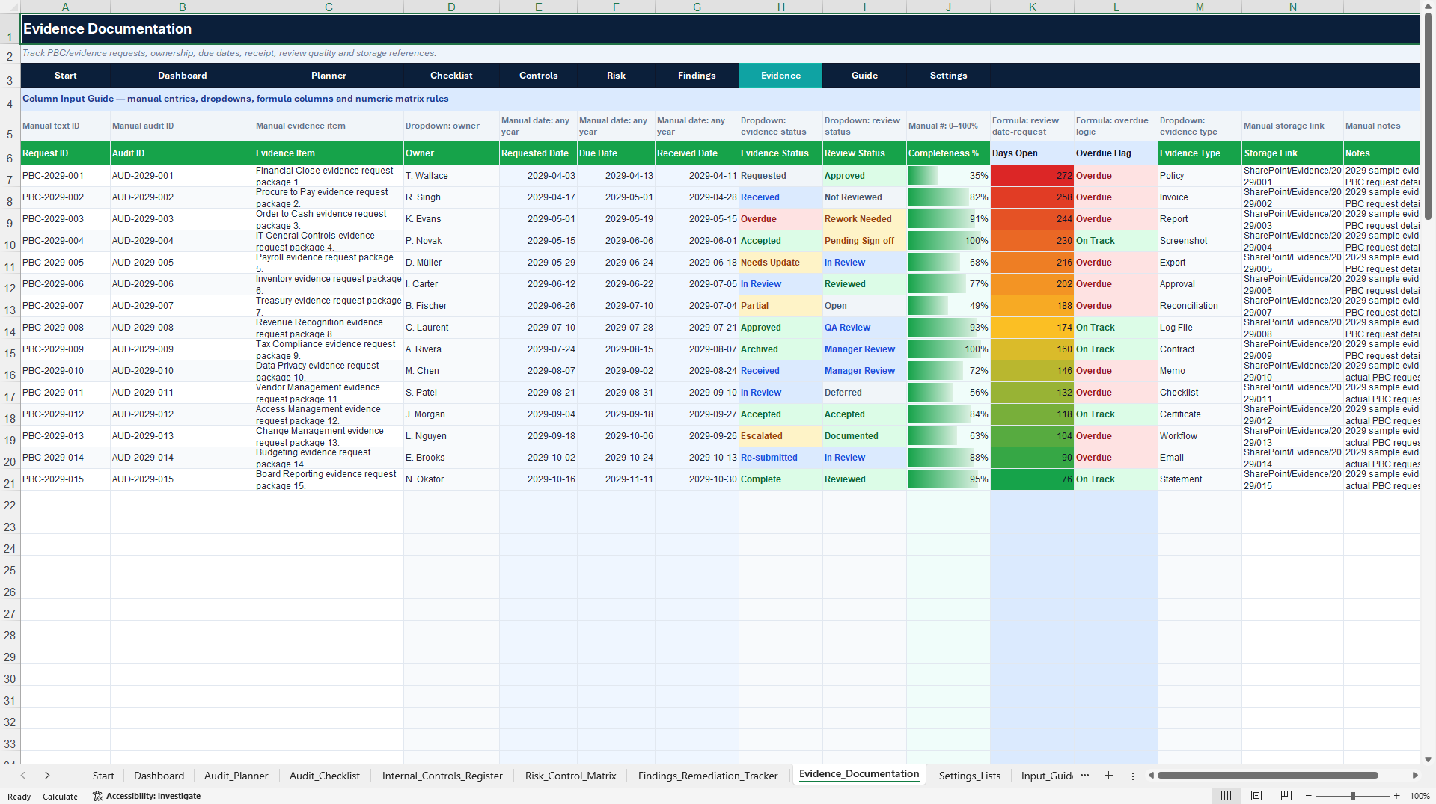
Task: Select the Days Open header cell
Action: [x=1032, y=153]
